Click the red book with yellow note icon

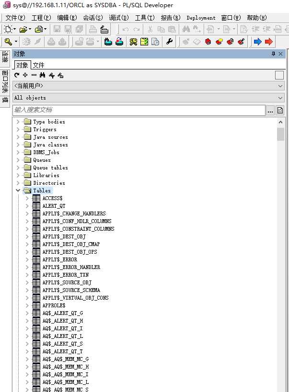219,42
